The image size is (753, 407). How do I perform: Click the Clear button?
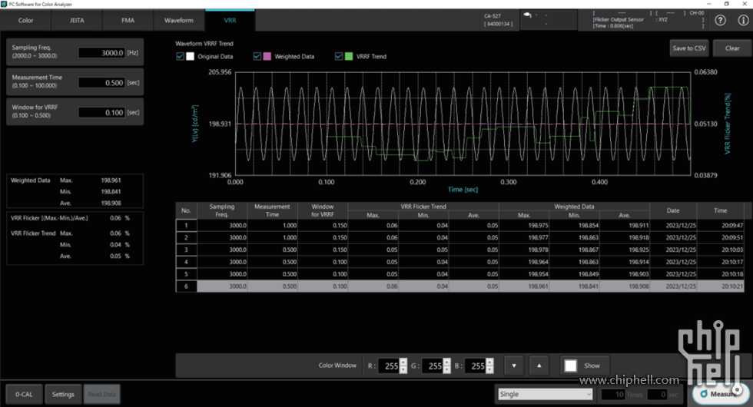(731, 48)
